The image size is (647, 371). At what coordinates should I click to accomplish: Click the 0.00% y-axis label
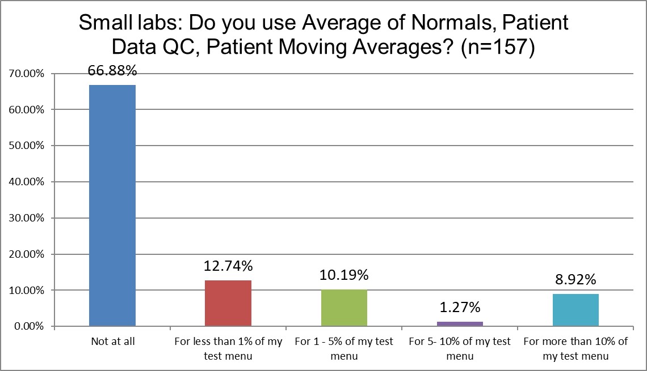point(30,327)
